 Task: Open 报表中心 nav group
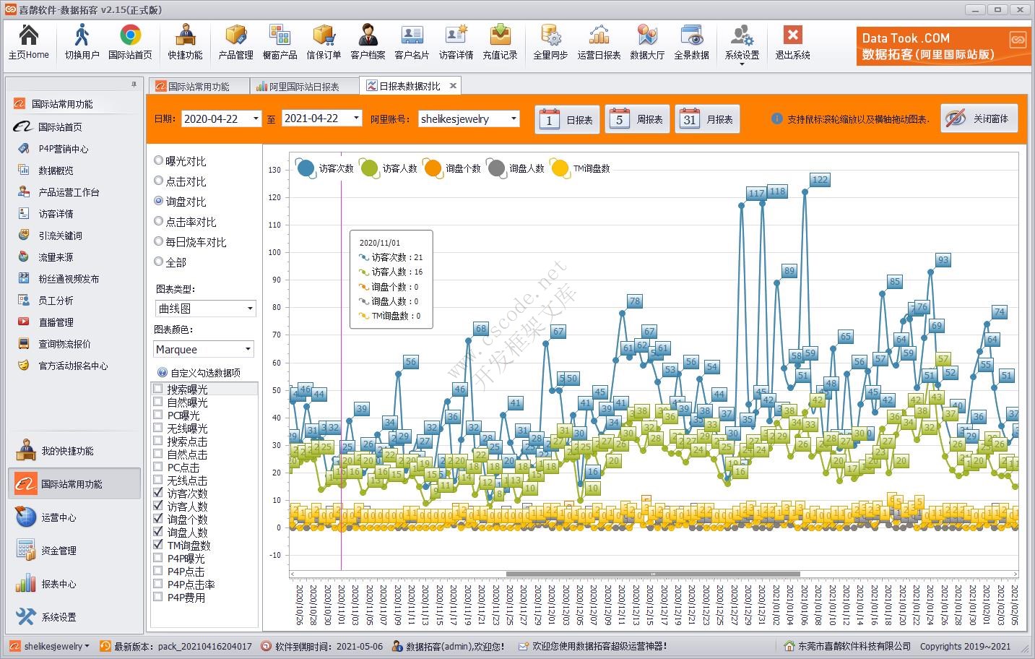(74, 584)
